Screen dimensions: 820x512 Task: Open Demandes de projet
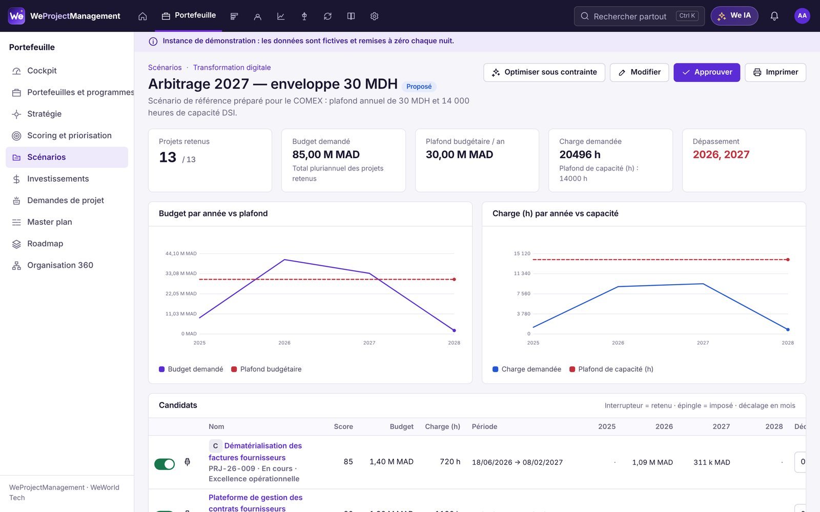pyautogui.click(x=67, y=200)
